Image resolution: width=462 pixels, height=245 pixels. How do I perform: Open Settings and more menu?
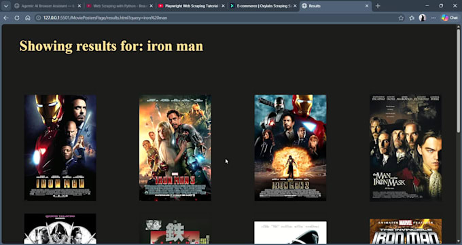pos(433,18)
